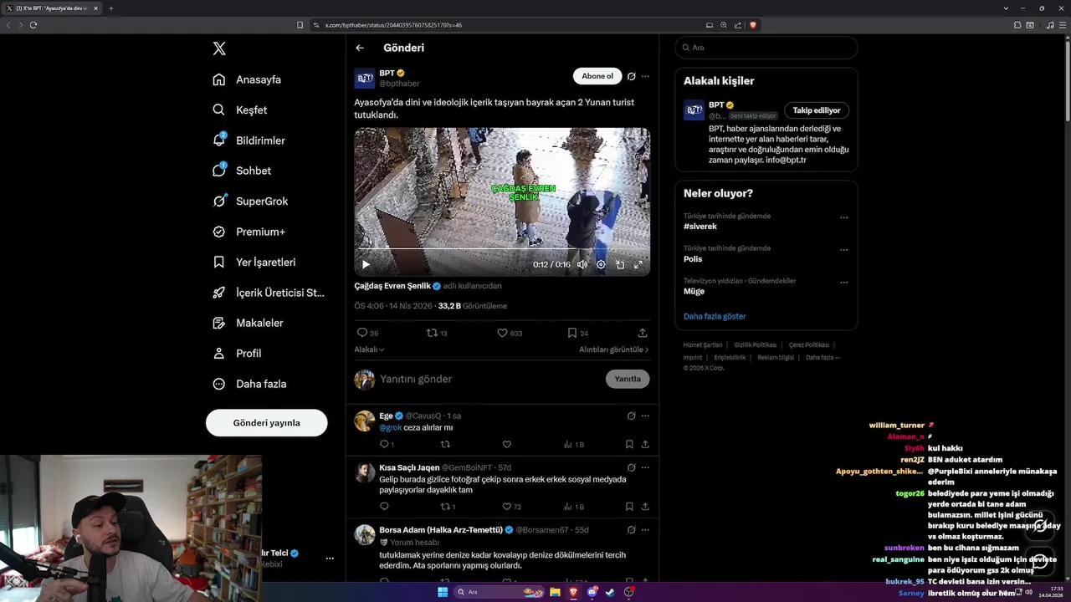Open File Explorer from the taskbar
Viewport: 1071px width, 602px height.
click(x=555, y=592)
